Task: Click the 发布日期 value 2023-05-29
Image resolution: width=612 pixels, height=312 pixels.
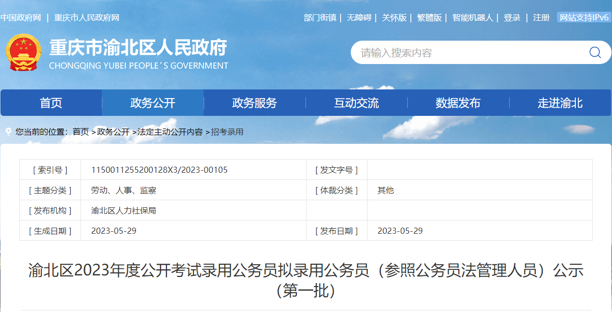Action: [x=400, y=231]
